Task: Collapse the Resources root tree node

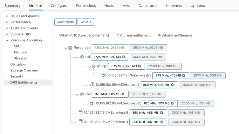Action: 66,48
